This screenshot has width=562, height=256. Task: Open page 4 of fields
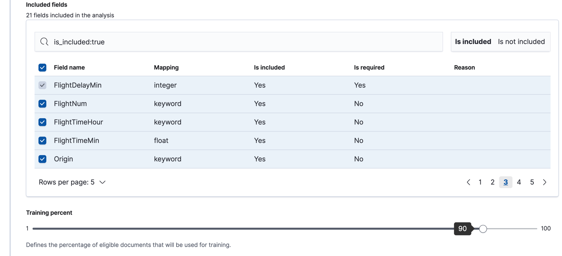519,182
